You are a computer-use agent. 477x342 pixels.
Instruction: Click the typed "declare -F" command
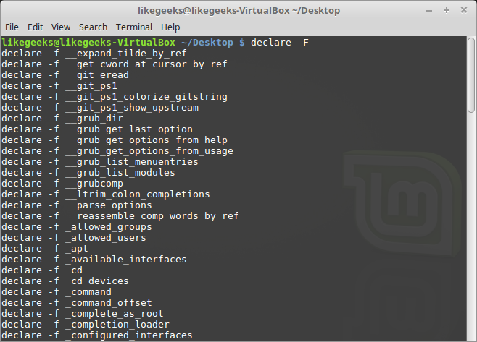[x=279, y=43]
